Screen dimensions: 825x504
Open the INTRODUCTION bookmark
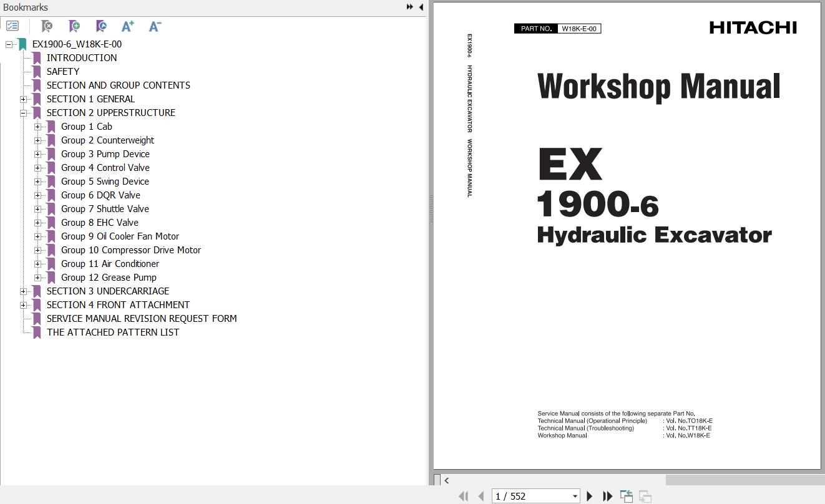(x=82, y=58)
